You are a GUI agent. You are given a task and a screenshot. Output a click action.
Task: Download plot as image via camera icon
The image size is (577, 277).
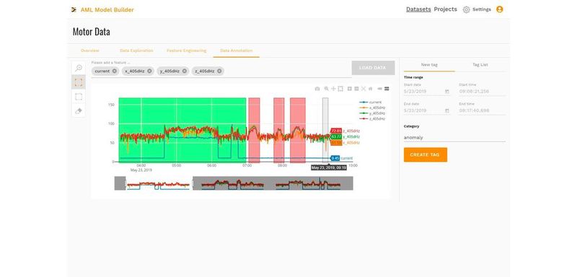pos(317,89)
